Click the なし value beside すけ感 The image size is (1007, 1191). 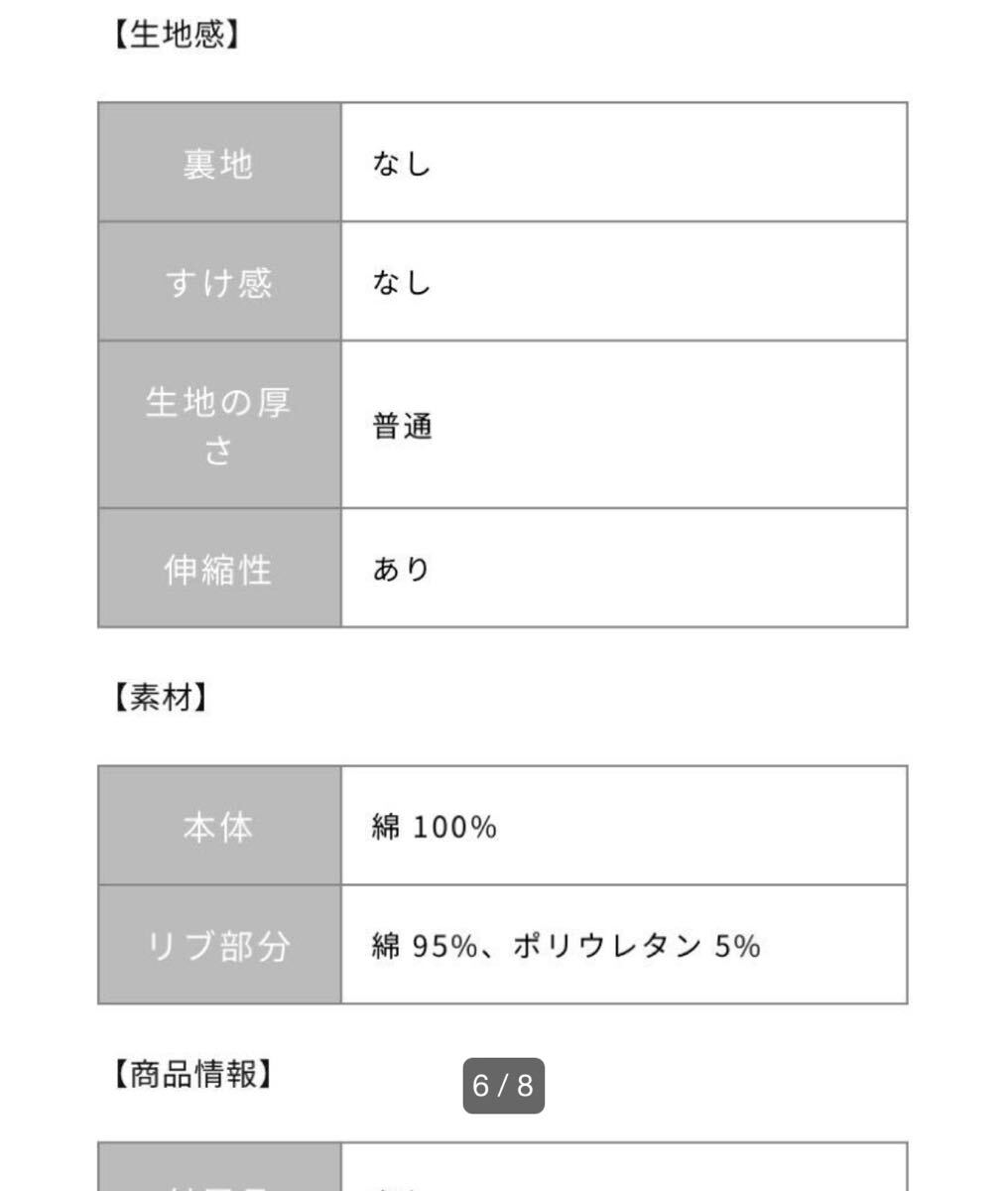(402, 283)
